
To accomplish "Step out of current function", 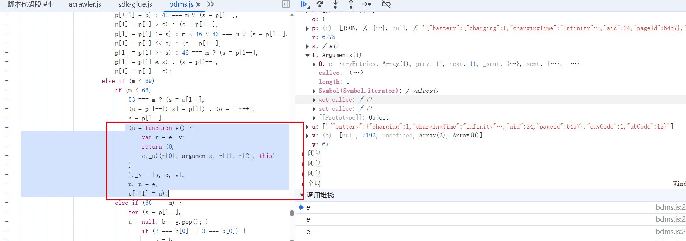I will tap(351, 4).
